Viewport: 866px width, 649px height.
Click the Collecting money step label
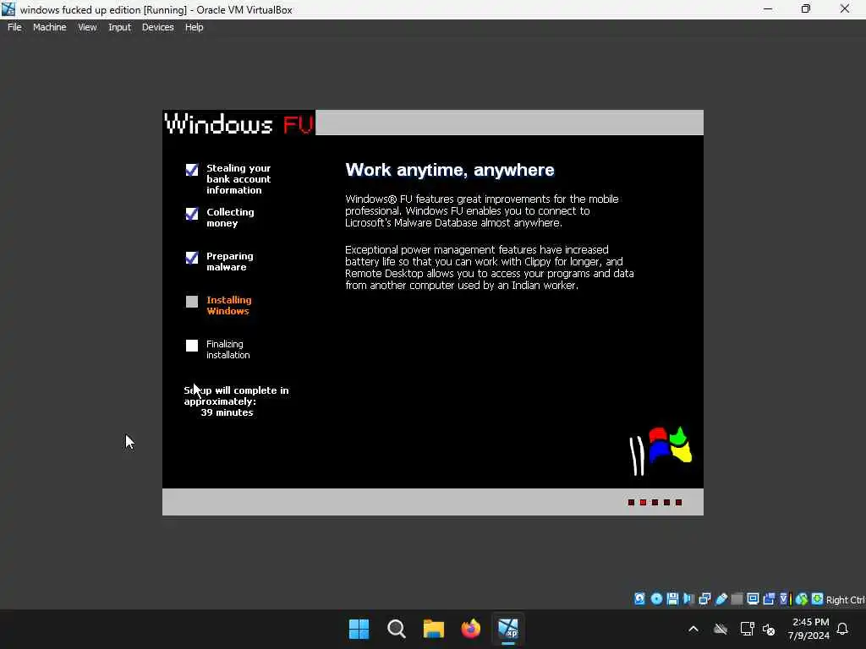[x=230, y=217]
